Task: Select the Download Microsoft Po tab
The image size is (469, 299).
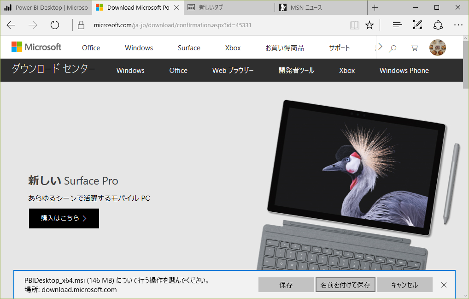Action: (138, 7)
